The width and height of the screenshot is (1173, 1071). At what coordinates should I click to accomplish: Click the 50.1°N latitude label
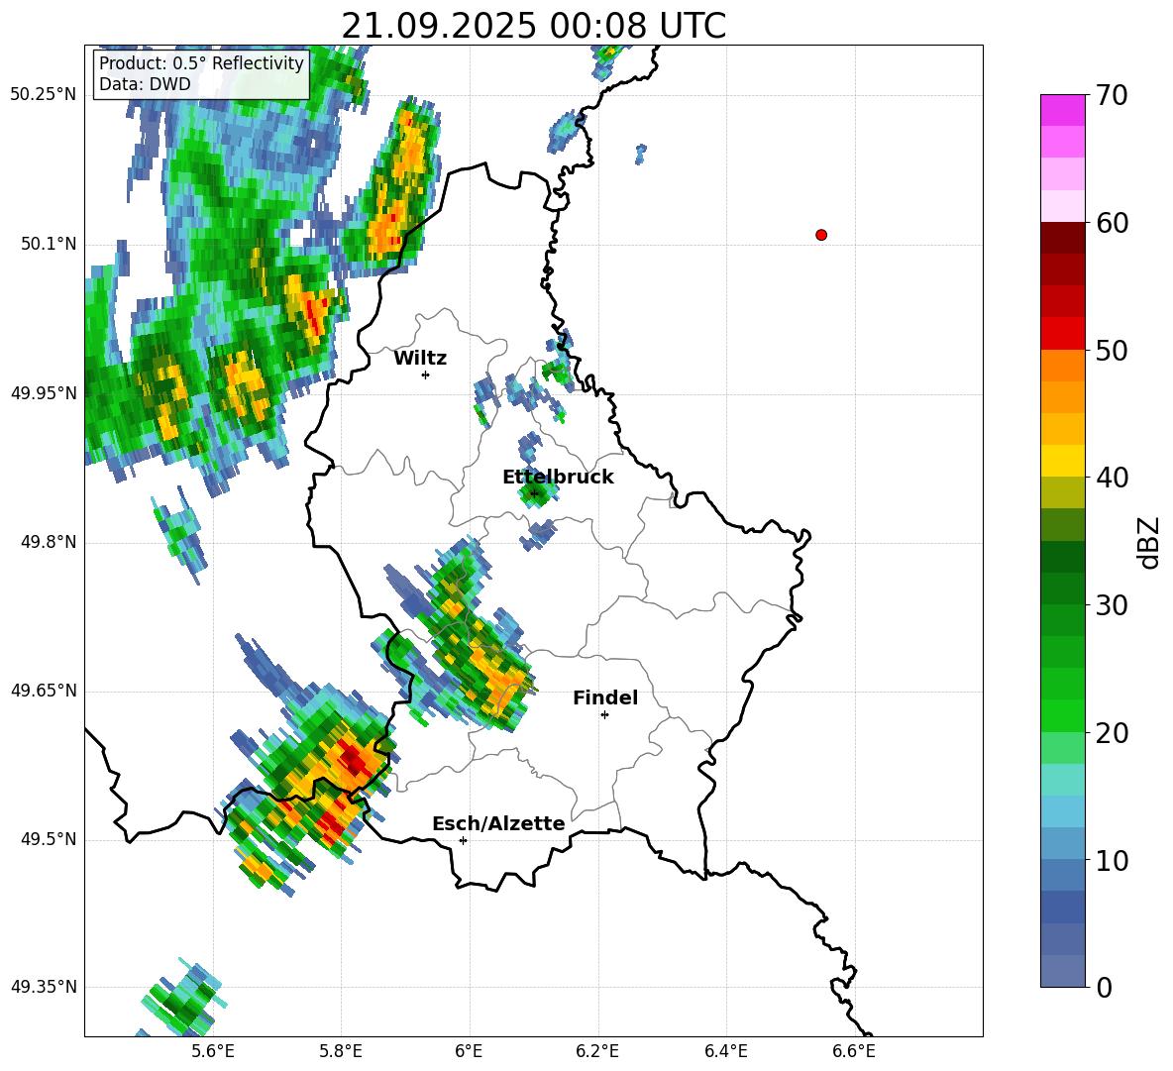click(49, 244)
